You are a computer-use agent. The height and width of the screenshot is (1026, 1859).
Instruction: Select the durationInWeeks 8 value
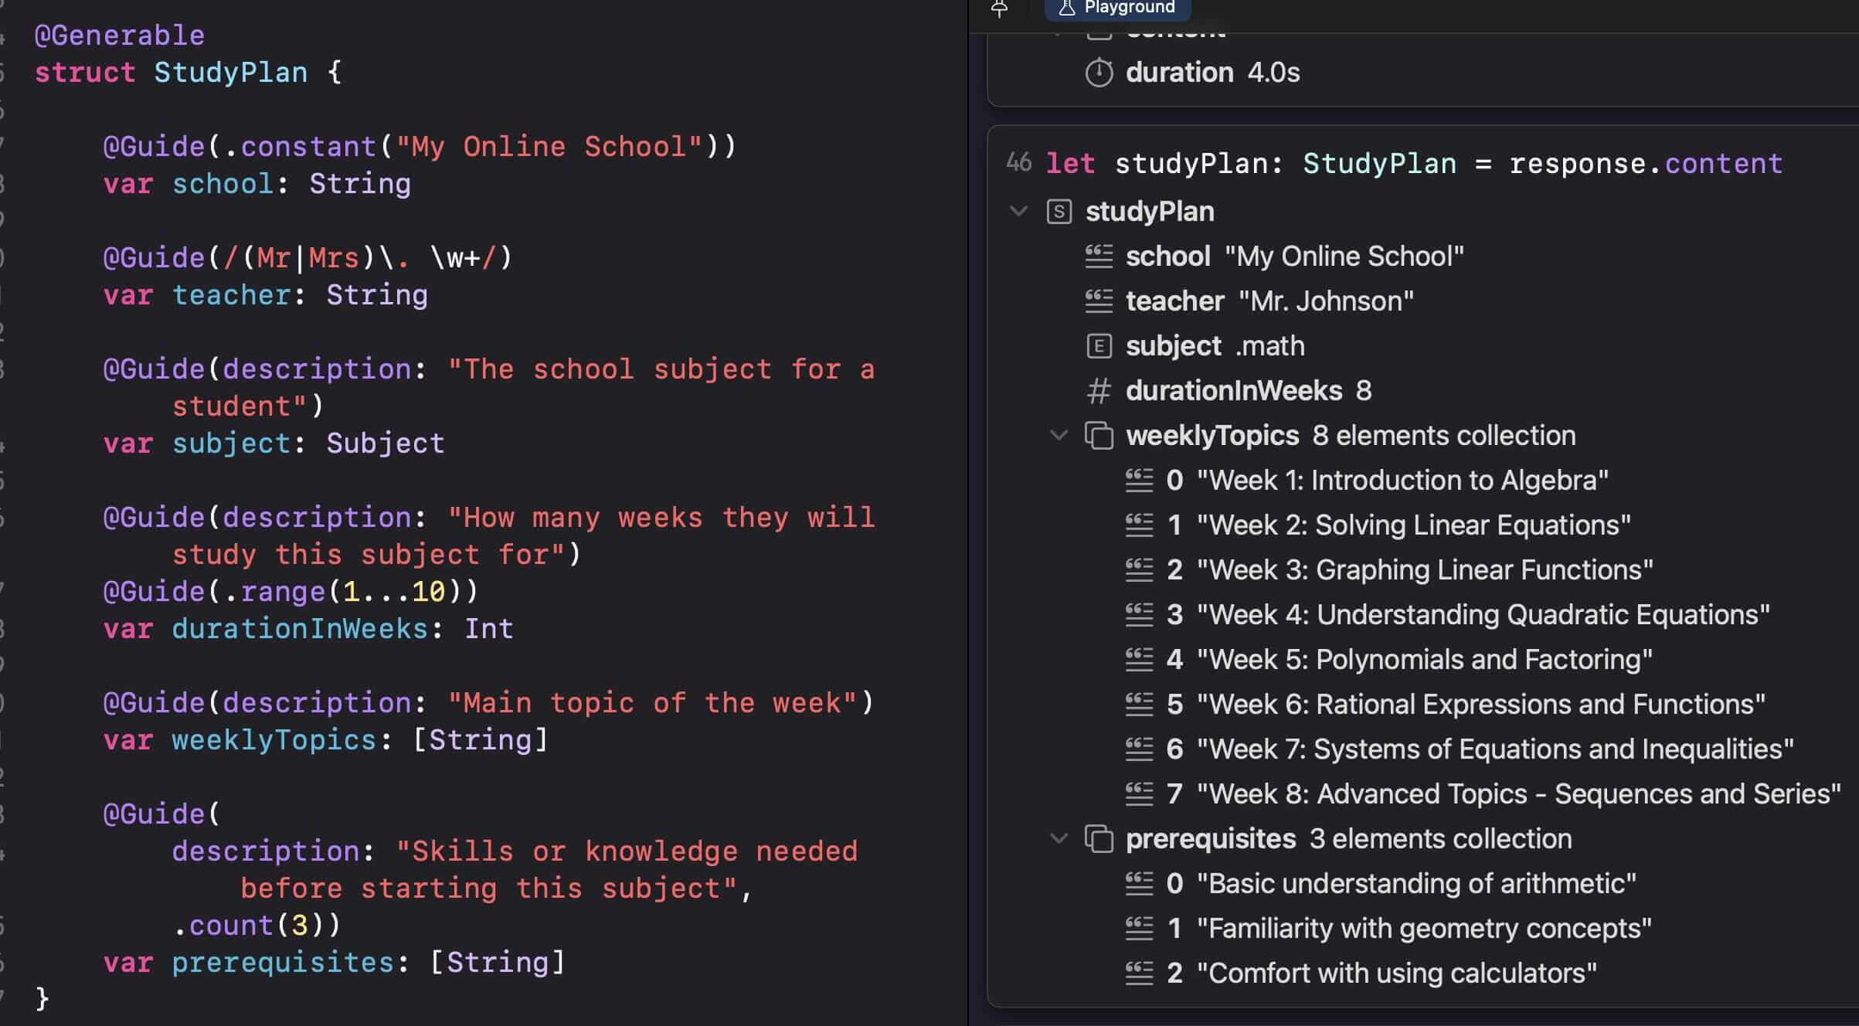click(x=1364, y=391)
